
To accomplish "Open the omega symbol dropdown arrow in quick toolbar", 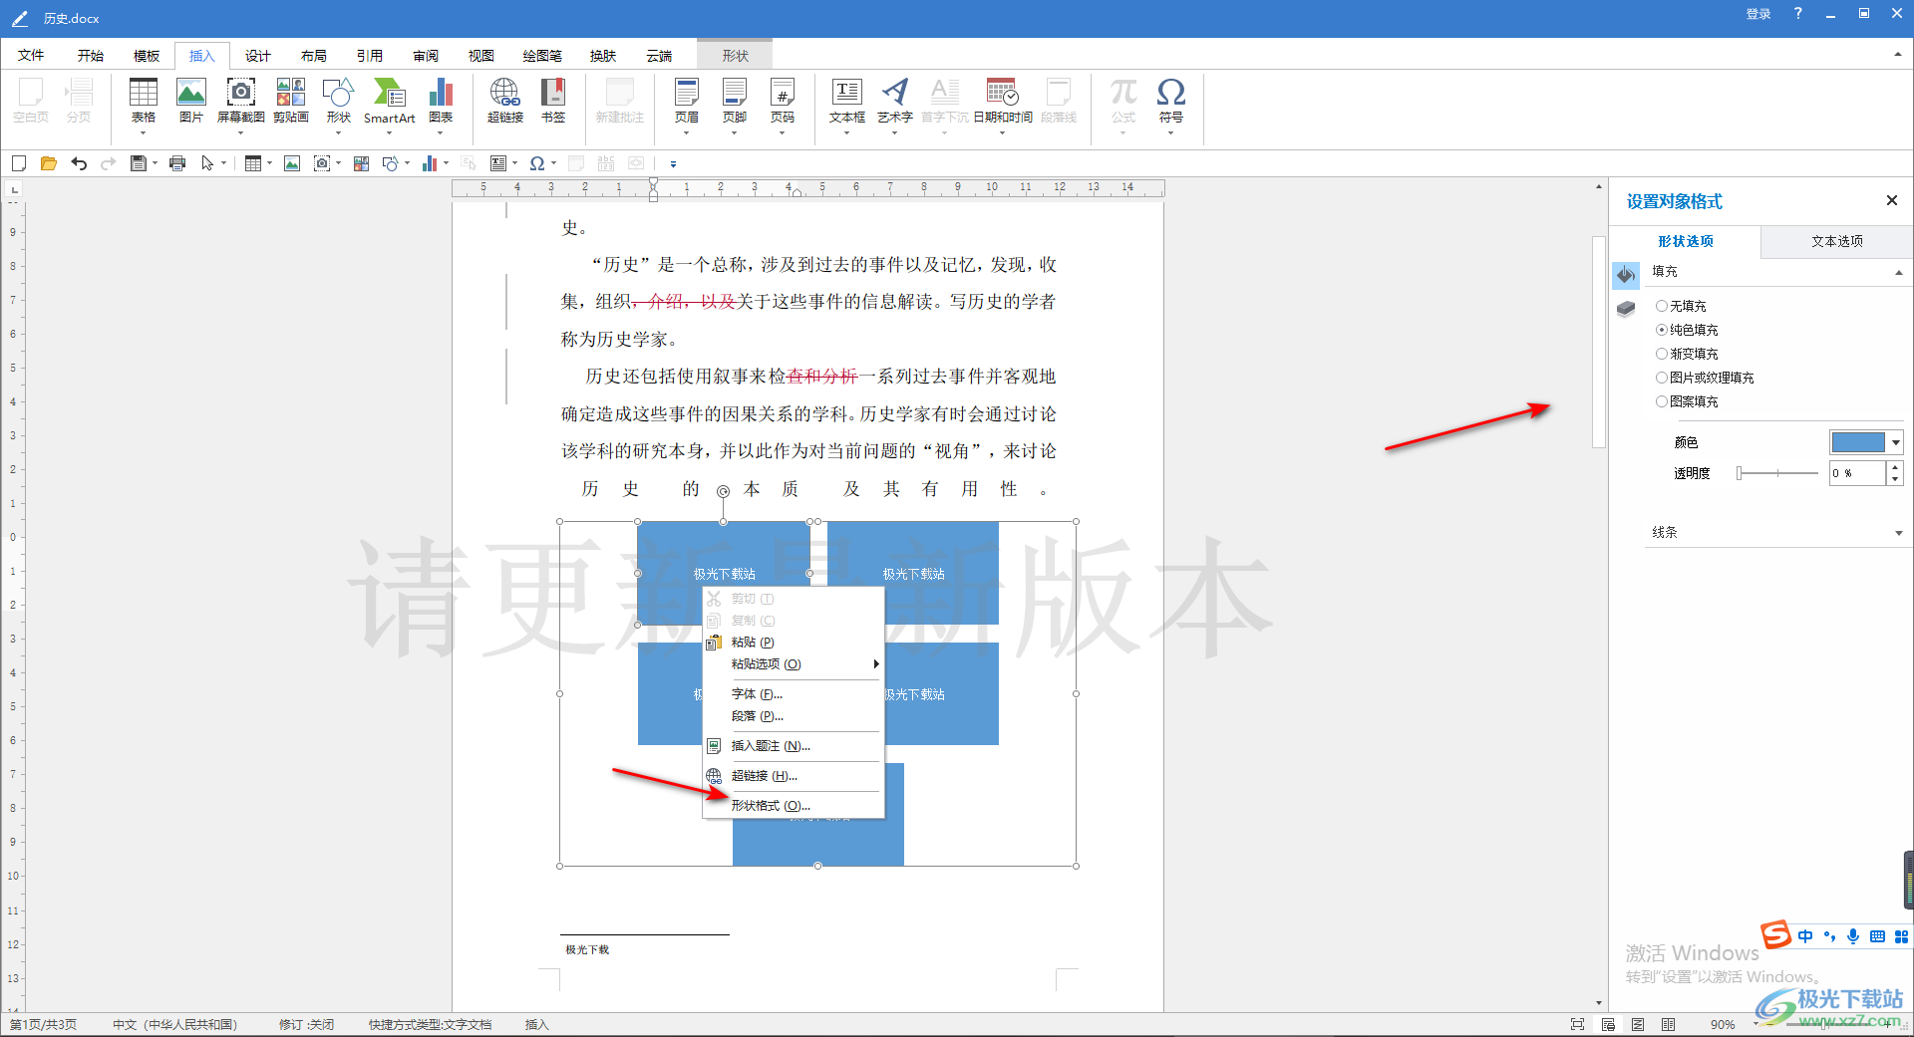I will coord(553,163).
